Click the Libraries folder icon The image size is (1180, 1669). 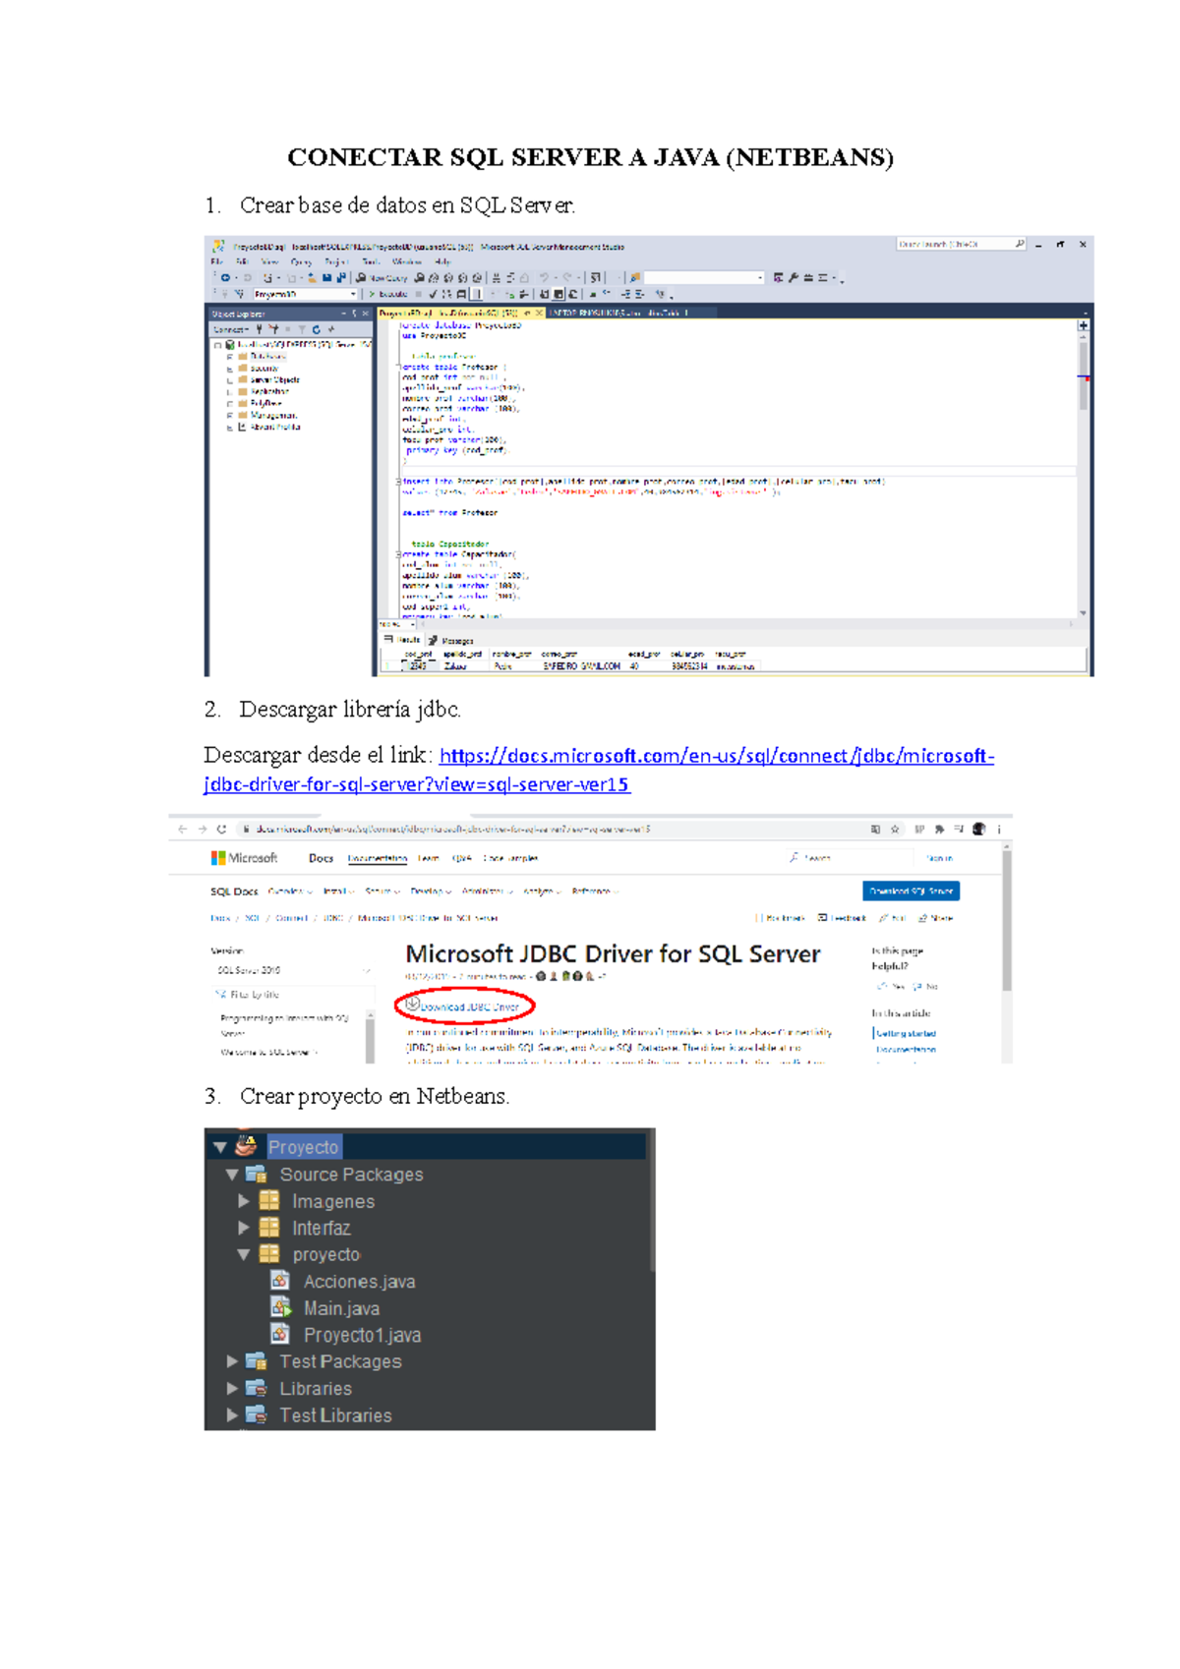tap(257, 1388)
